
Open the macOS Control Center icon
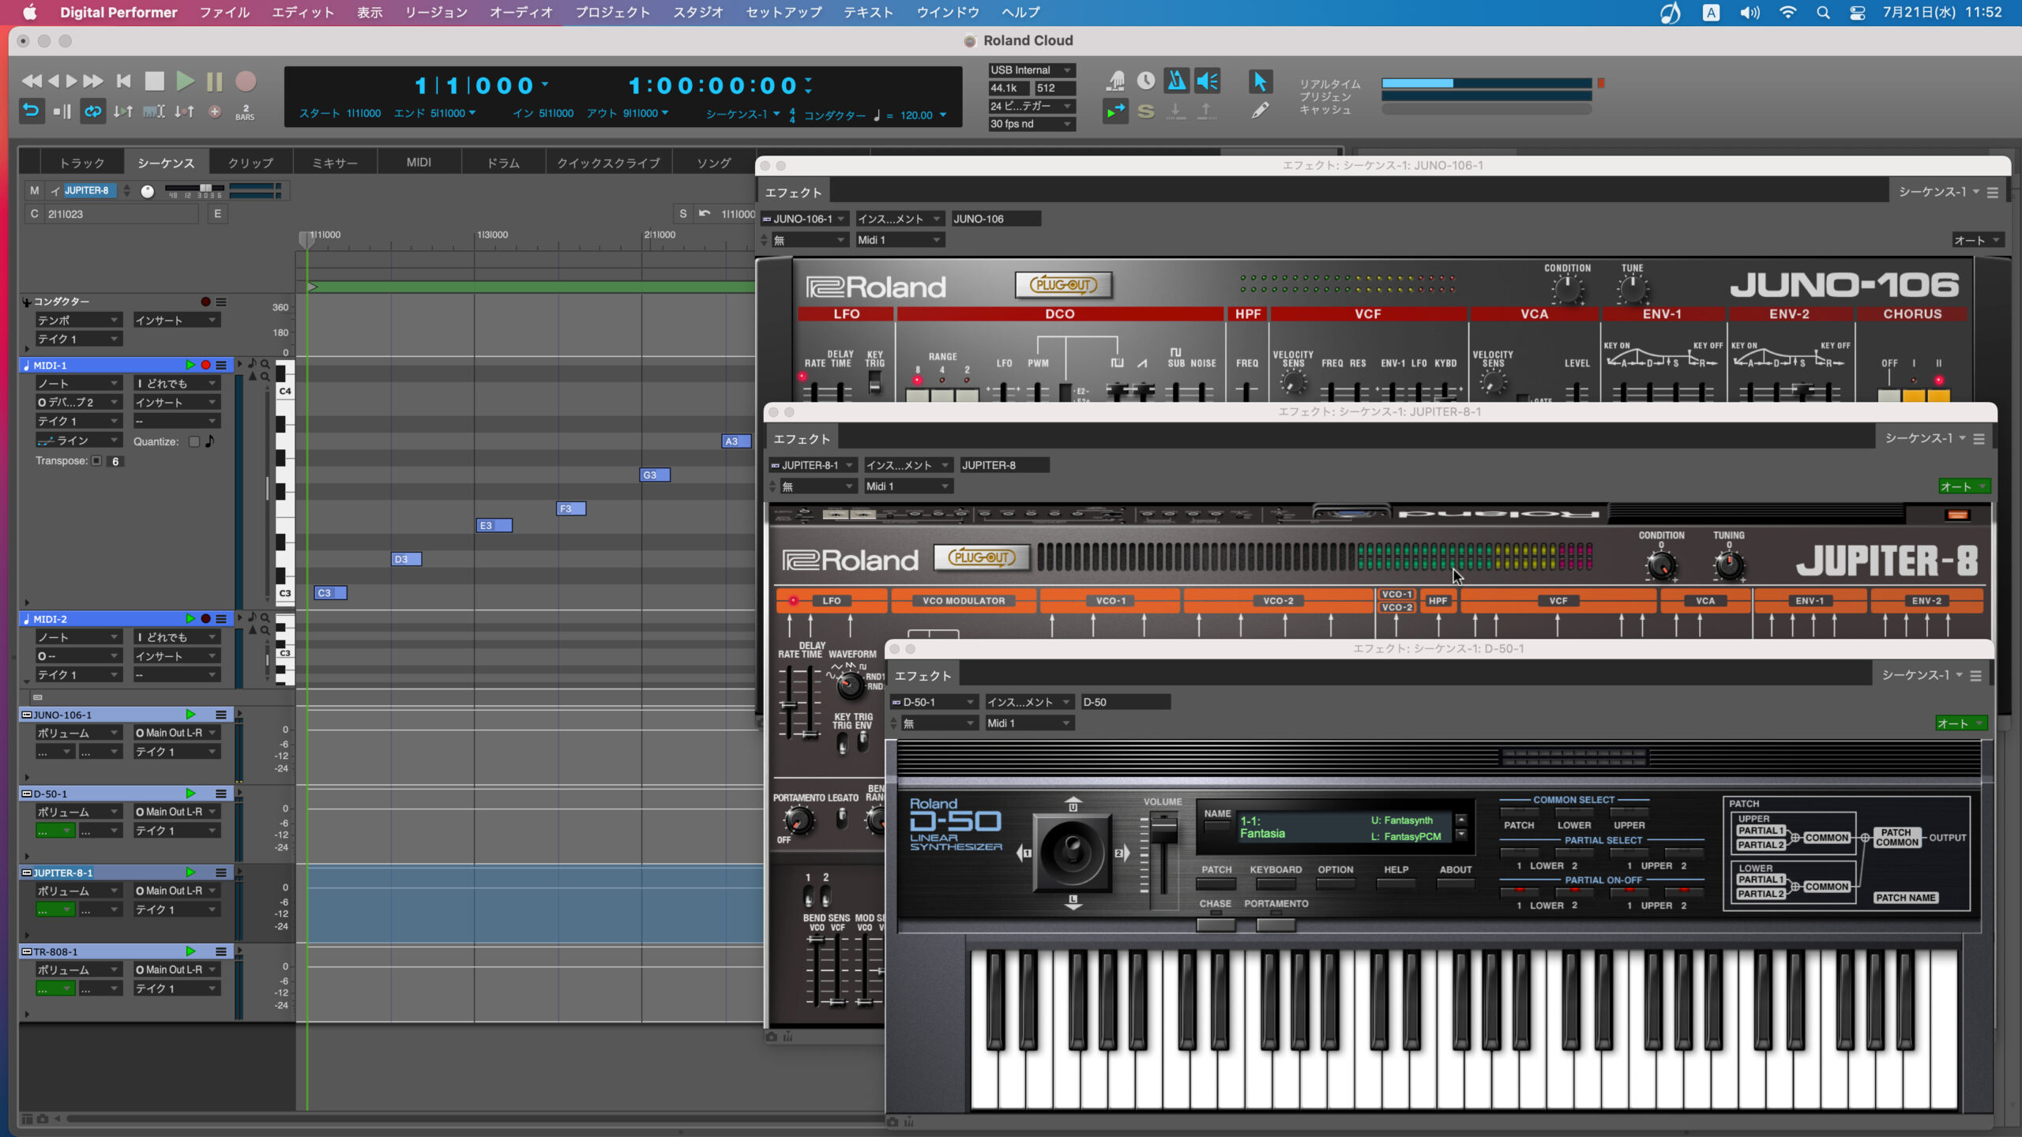click(1858, 13)
